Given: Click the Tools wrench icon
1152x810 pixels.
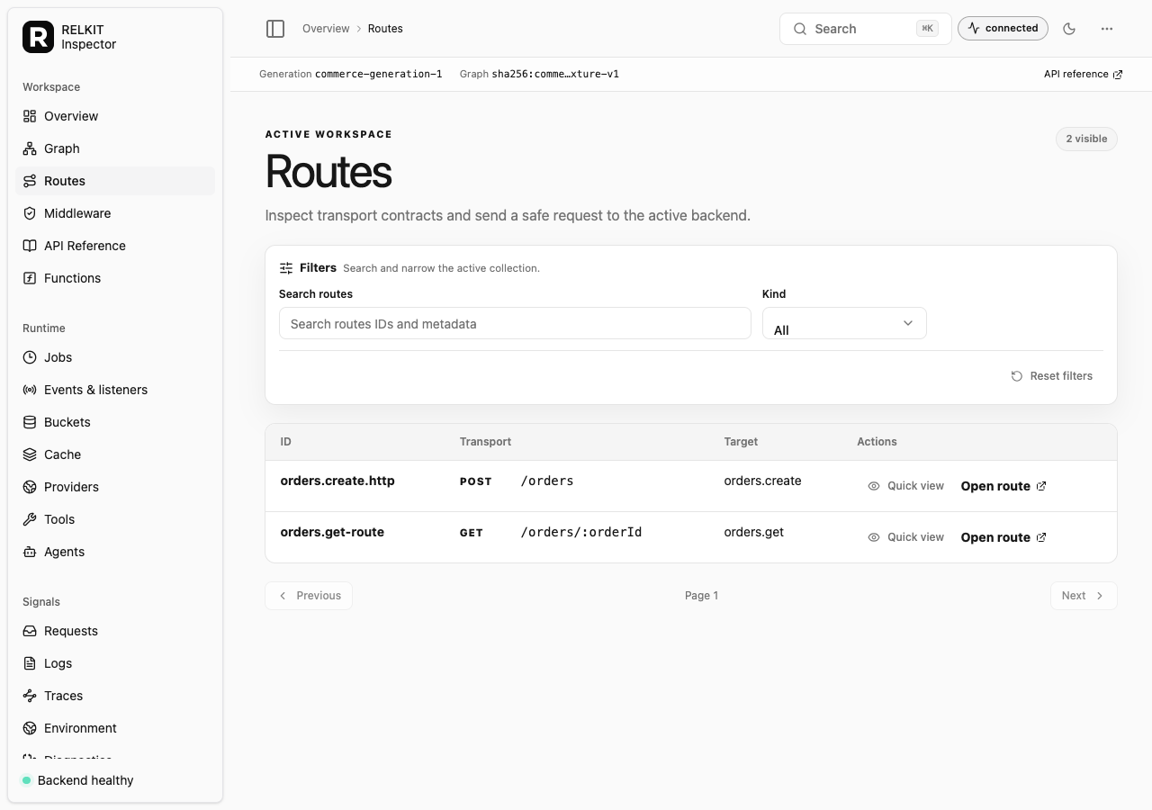Looking at the screenshot, I should pyautogui.click(x=30, y=519).
